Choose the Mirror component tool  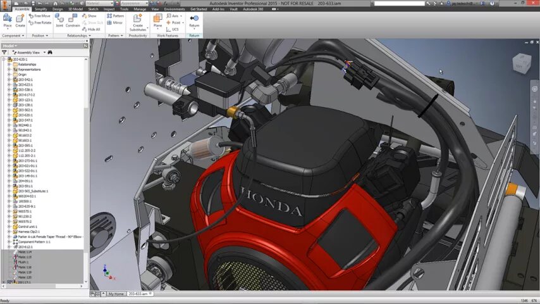(114, 23)
